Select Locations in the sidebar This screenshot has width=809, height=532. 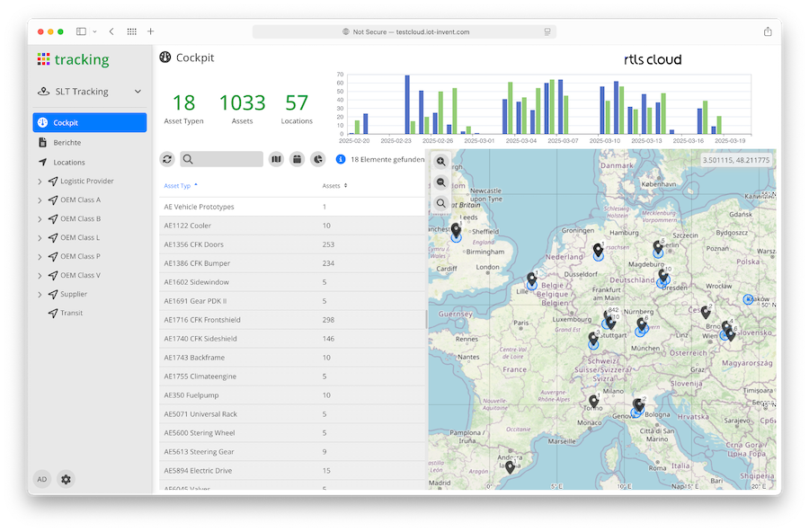pos(68,163)
